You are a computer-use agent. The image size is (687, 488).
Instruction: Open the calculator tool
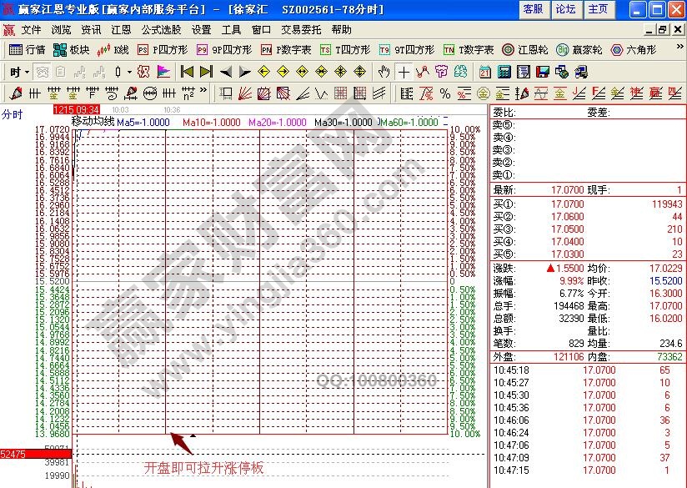504,72
